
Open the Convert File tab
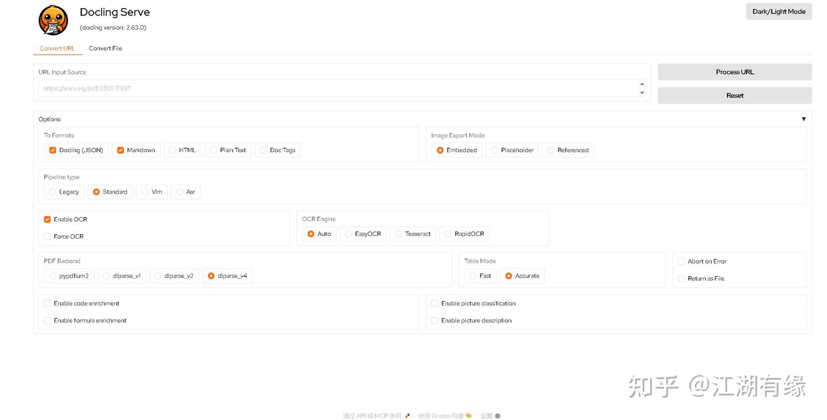tap(105, 48)
